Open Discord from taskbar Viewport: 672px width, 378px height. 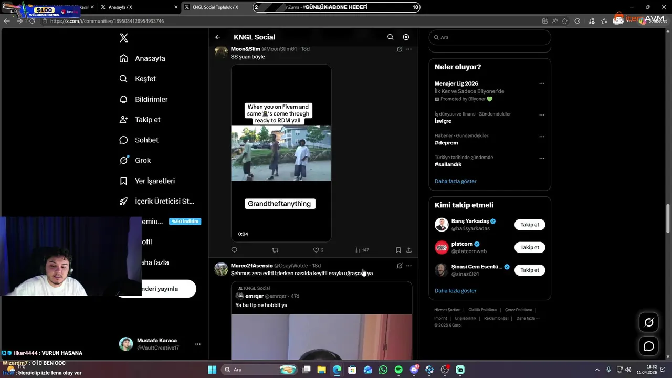pyautogui.click(x=414, y=370)
